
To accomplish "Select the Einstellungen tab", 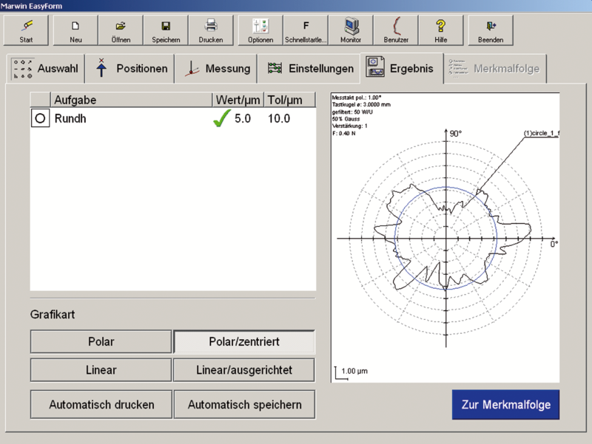I will coord(309,69).
